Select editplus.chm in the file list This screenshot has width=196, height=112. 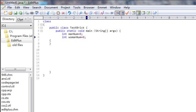[x=10, y=109]
